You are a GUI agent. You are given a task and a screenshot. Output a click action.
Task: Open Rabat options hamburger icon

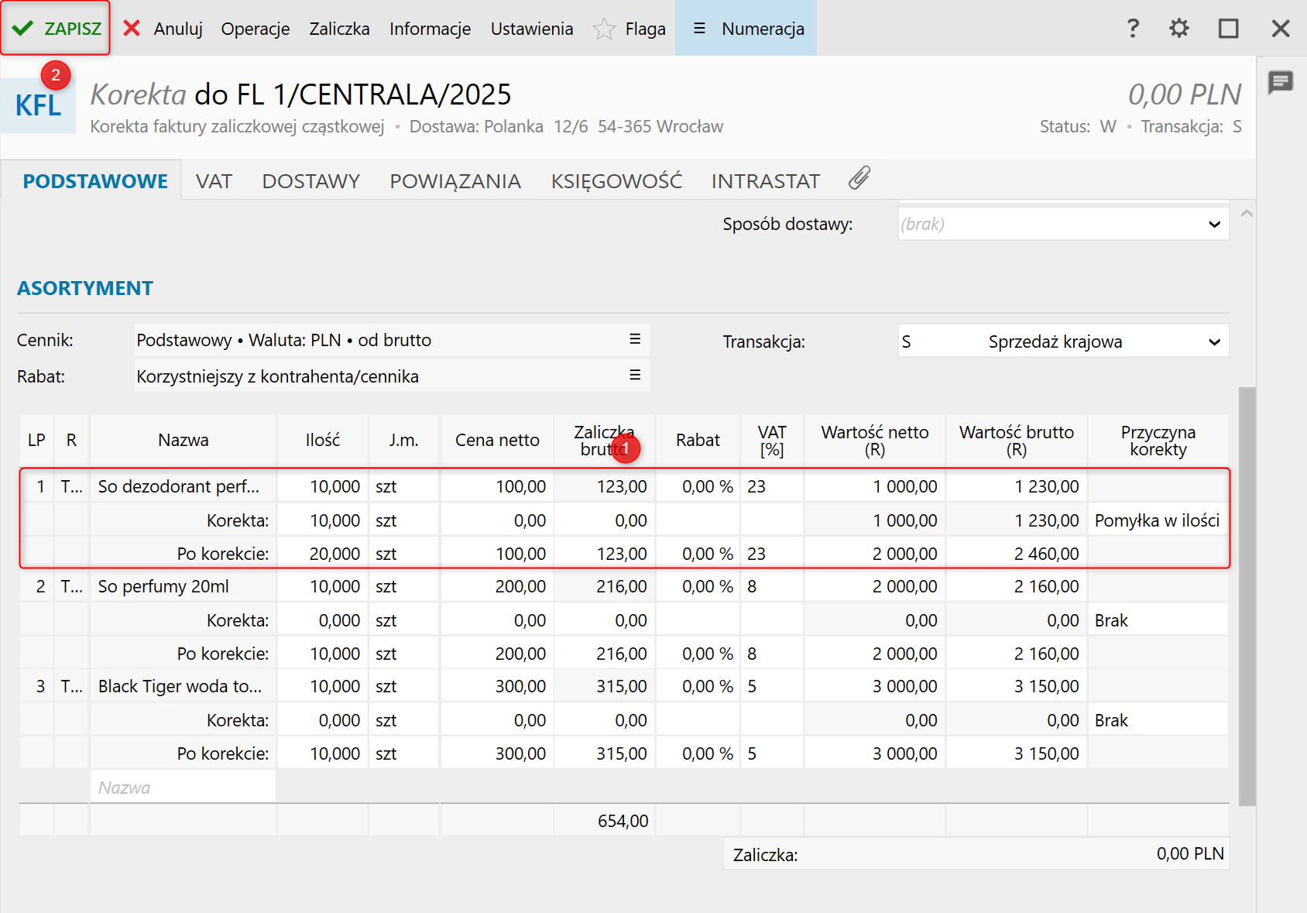coord(635,376)
